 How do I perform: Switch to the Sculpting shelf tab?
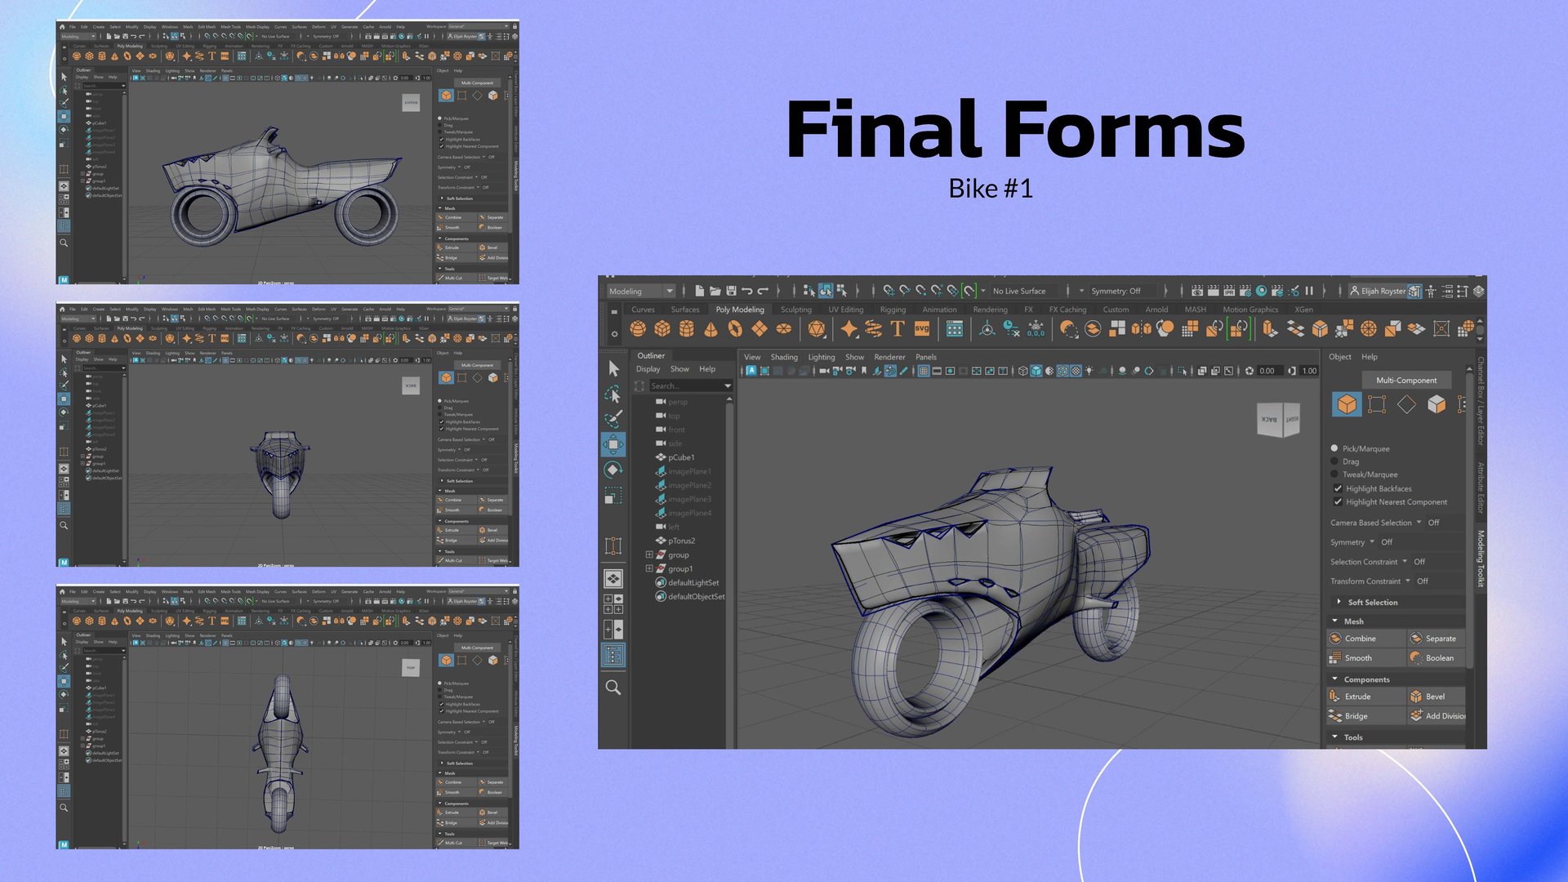[795, 310]
